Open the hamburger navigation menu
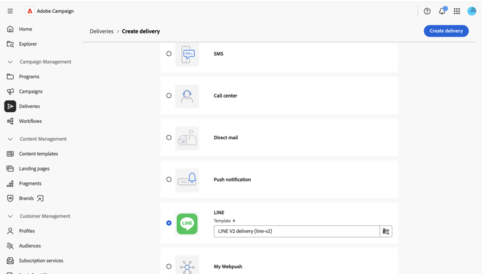 click(x=10, y=11)
